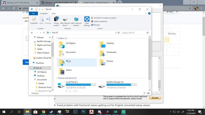The image size is (205, 115).
Task: Switch to the GitHub Releases tab in Chrome
Action: tap(58, 3)
